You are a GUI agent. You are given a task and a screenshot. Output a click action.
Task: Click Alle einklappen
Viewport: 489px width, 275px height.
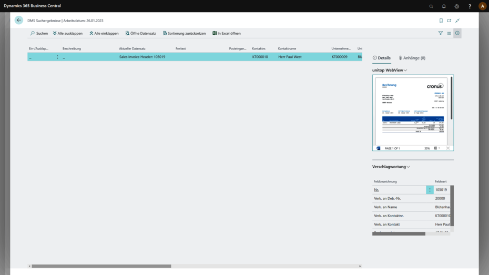(104, 33)
